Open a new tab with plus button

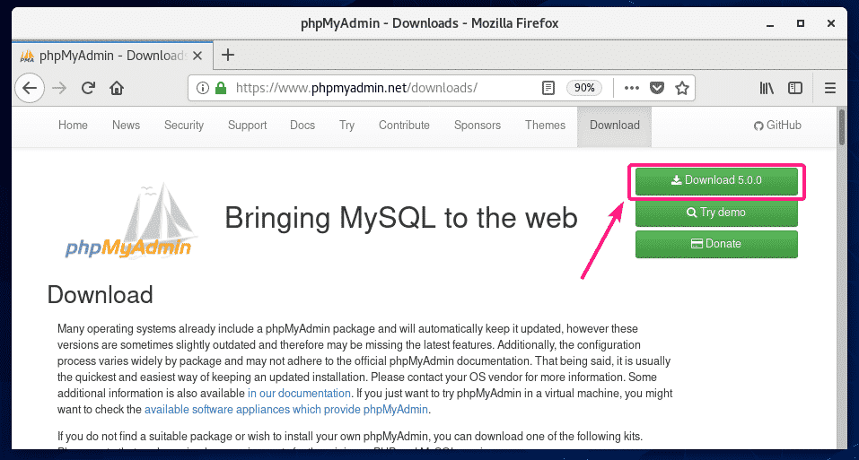pos(228,55)
